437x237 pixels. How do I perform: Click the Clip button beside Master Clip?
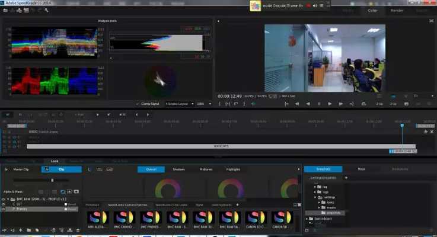click(61, 169)
